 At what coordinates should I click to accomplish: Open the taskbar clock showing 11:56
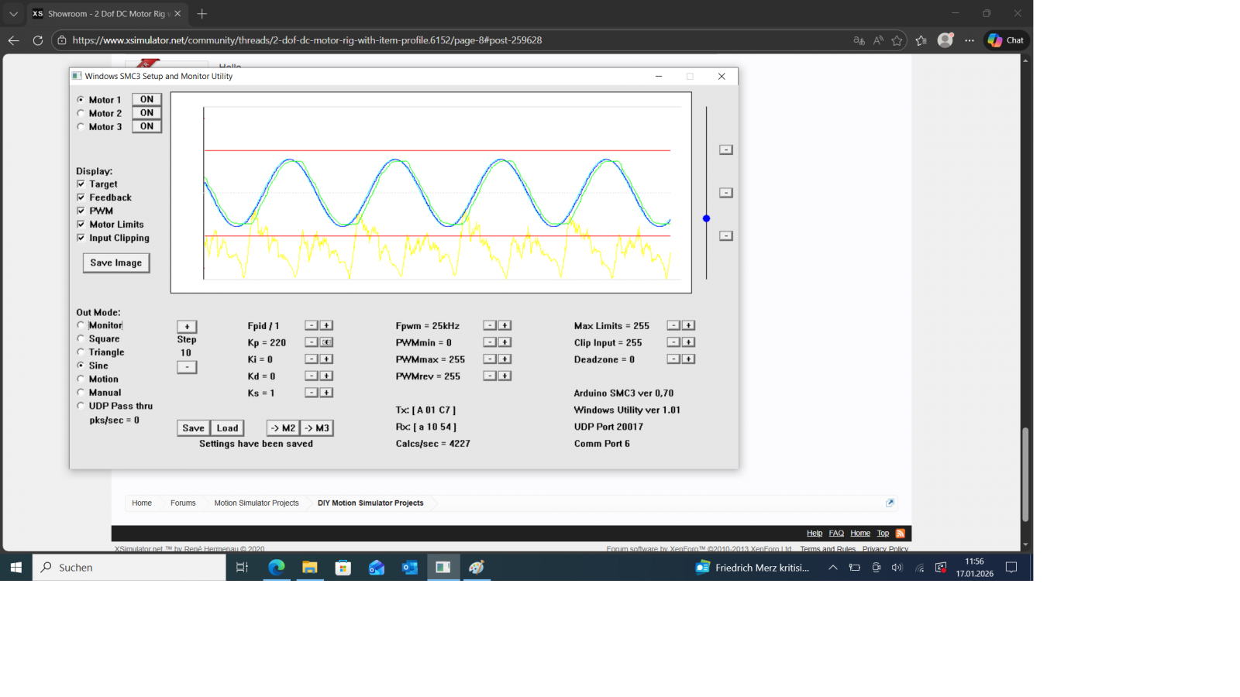974,568
